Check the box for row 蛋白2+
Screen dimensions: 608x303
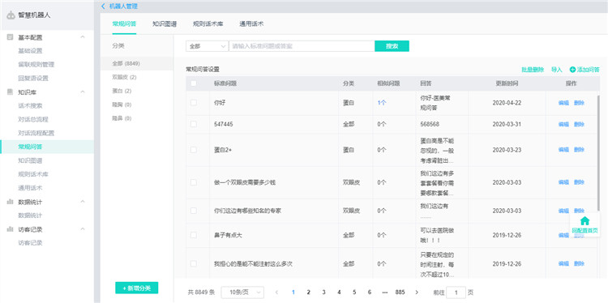pos(194,150)
